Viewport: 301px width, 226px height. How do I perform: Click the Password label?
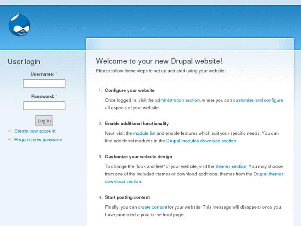(43, 96)
